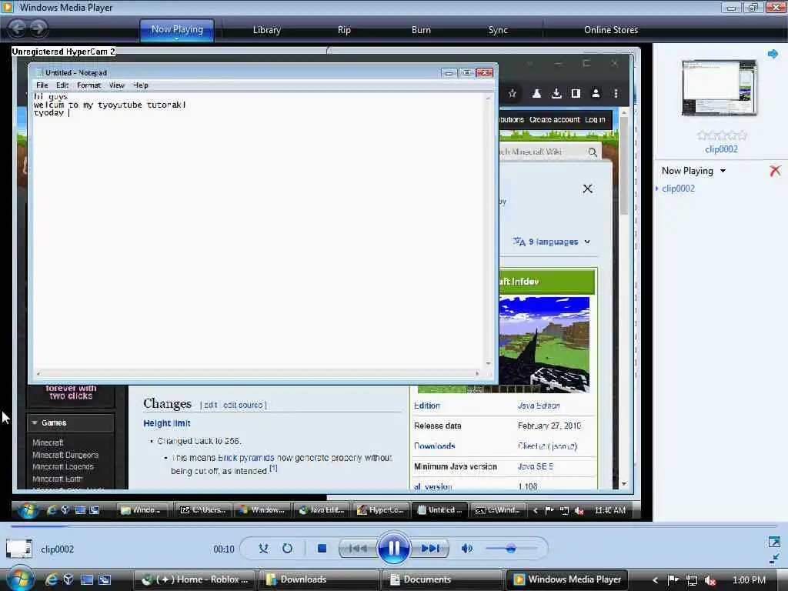Open the Rip tab

tap(344, 30)
